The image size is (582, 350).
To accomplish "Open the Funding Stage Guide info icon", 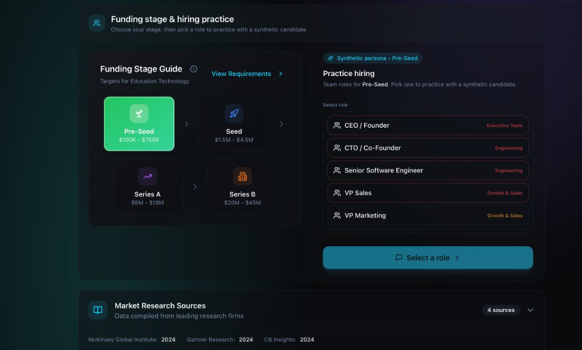I will pyautogui.click(x=194, y=69).
